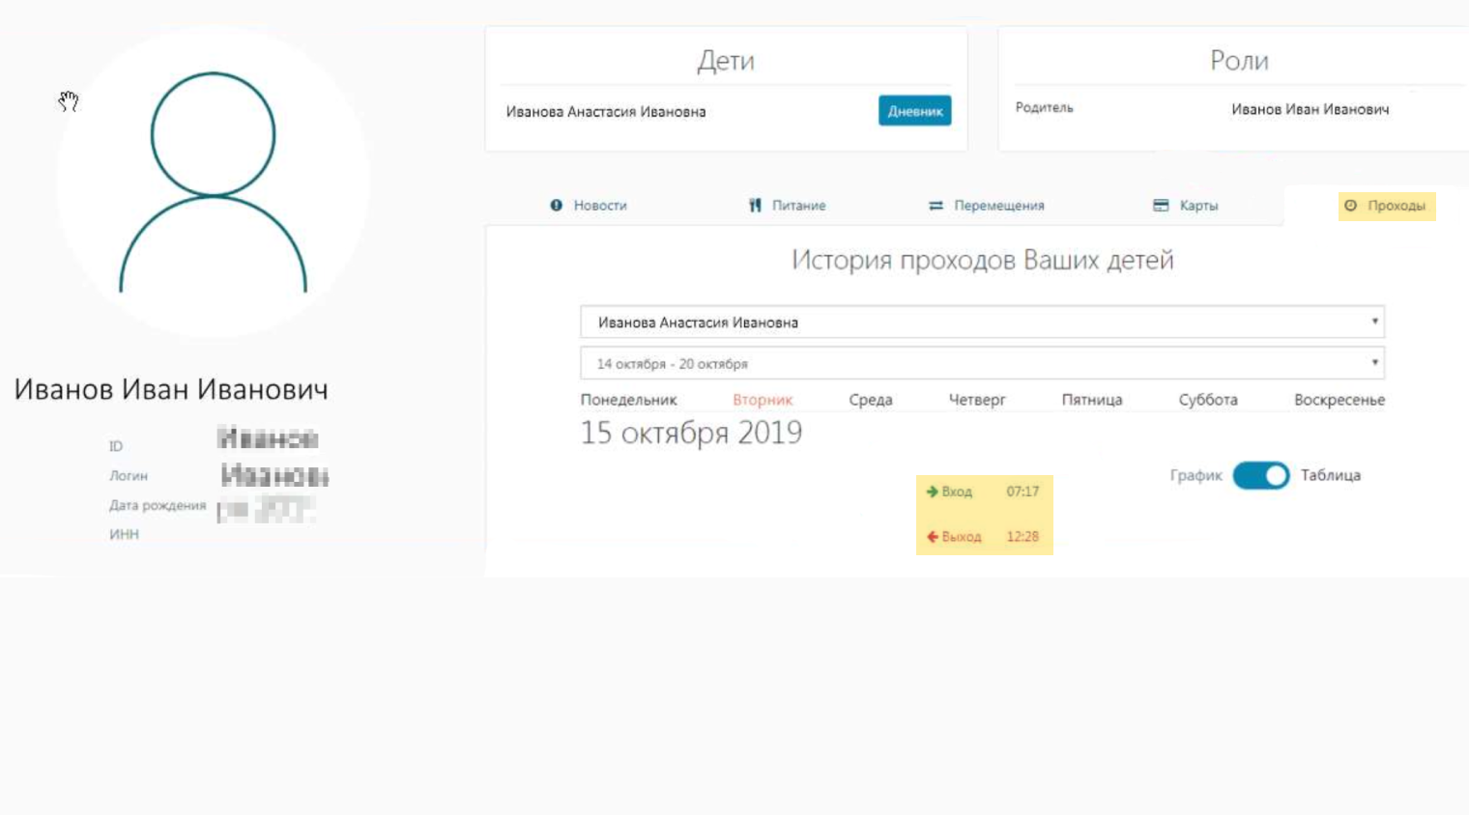Click the arrows icon beside Перемещения
This screenshot has height=815, width=1469.
[x=936, y=206]
